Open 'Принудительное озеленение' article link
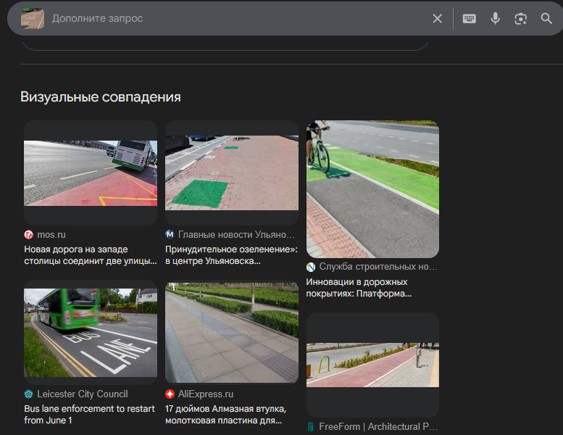Image resolution: width=563 pixels, height=435 pixels. (231, 255)
